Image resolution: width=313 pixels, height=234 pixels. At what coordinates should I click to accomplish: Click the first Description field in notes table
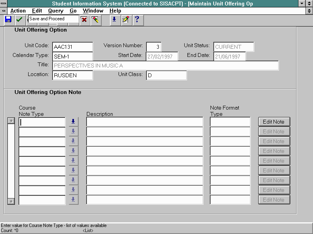click(x=144, y=122)
